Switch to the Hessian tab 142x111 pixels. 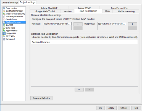(x=68, y=11)
